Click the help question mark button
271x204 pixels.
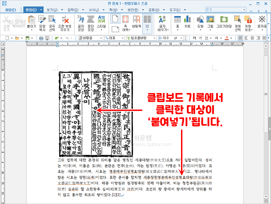[x=258, y=11]
